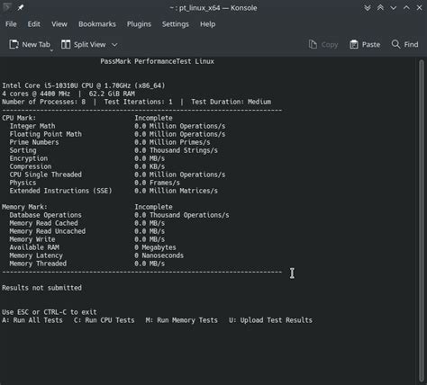Open the Help menu
Image resolution: width=427 pixels, height=385 pixels.
click(208, 24)
